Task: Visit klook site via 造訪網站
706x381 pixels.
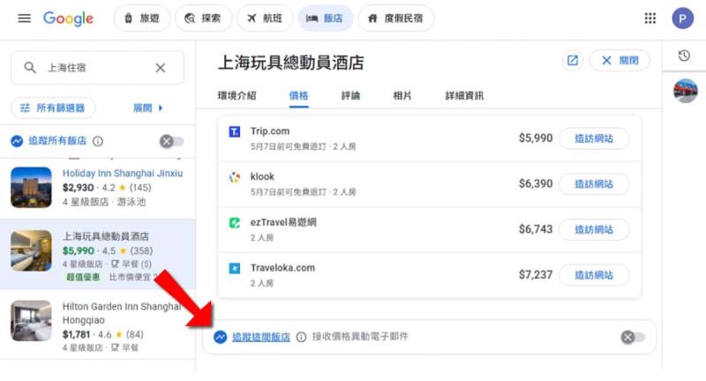Action: click(x=594, y=184)
